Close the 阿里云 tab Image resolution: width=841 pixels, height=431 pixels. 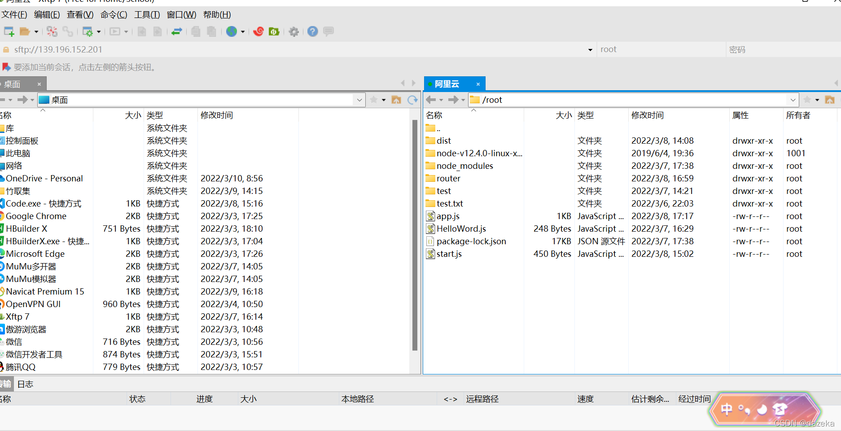(x=478, y=84)
